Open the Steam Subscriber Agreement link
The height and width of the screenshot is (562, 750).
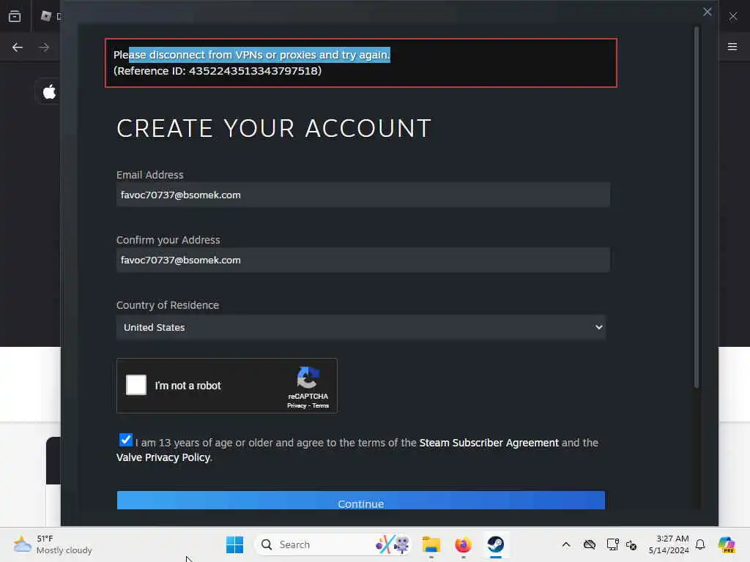[x=489, y=443]
